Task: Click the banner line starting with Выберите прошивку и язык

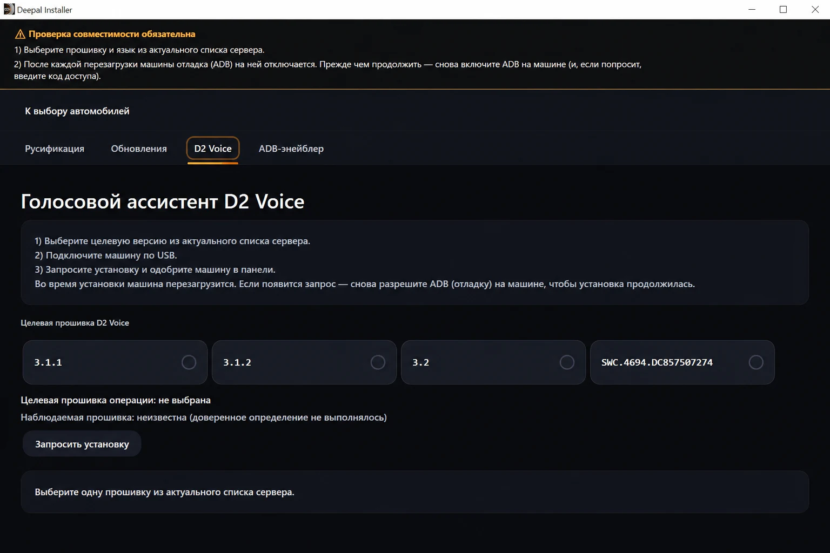Action: (139, 50)
